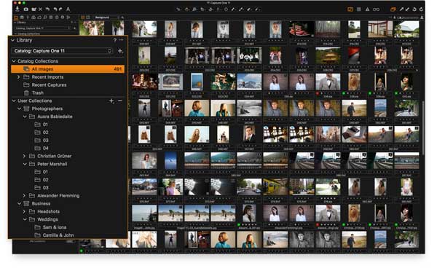The image size is (437, 271).
Task: Click the Auto adjust 'A' icon
Action: (68, 9)
